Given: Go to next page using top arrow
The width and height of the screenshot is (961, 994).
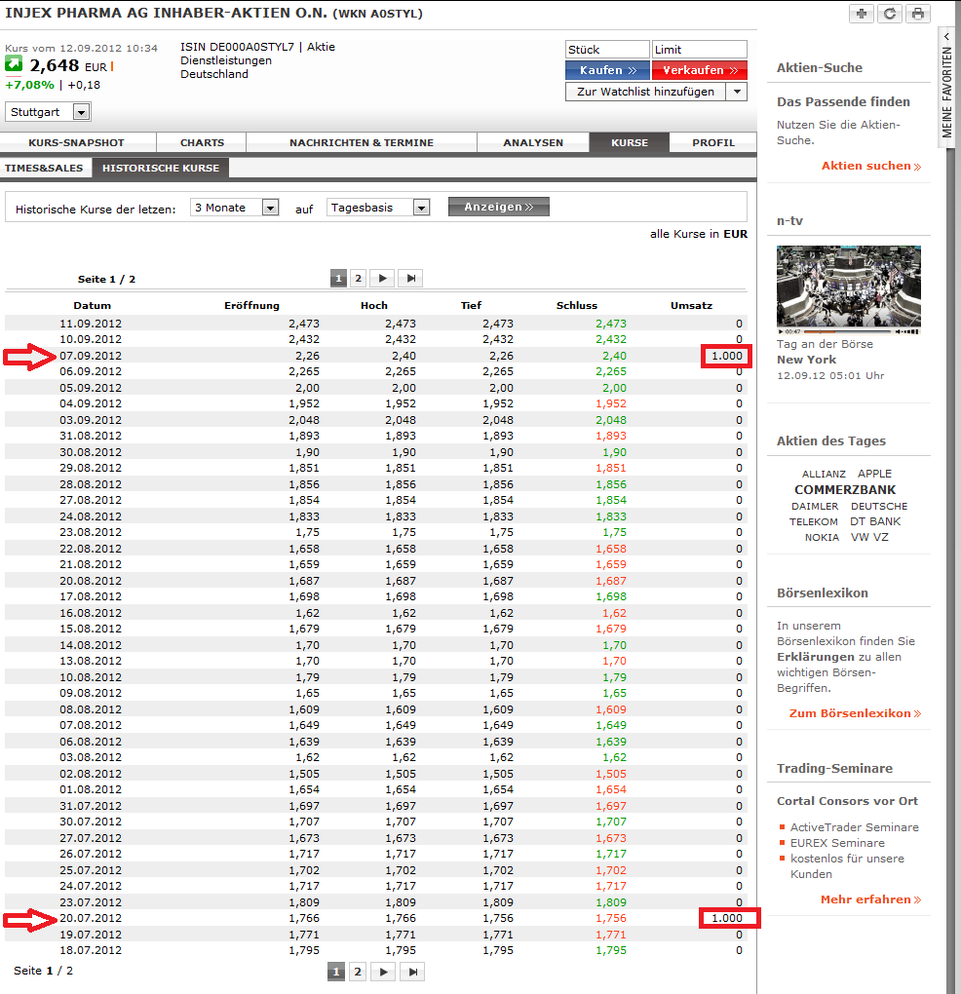Looking at the screenshot, I should [382, 279].
